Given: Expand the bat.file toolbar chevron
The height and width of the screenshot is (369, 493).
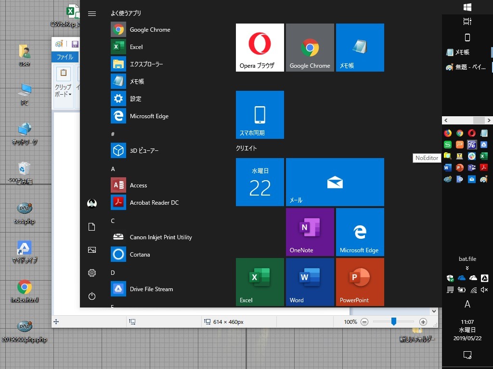Looking at the screenshot, I should click(x=467, y=268).
